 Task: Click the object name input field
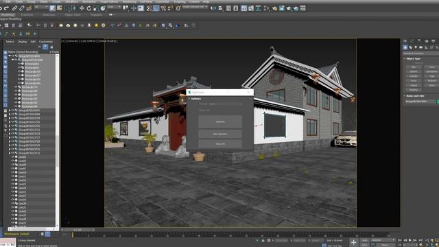[x=420, y=102]
